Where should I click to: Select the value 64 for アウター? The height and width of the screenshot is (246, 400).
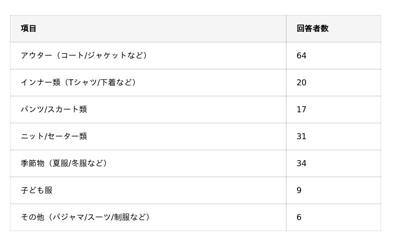301,55
